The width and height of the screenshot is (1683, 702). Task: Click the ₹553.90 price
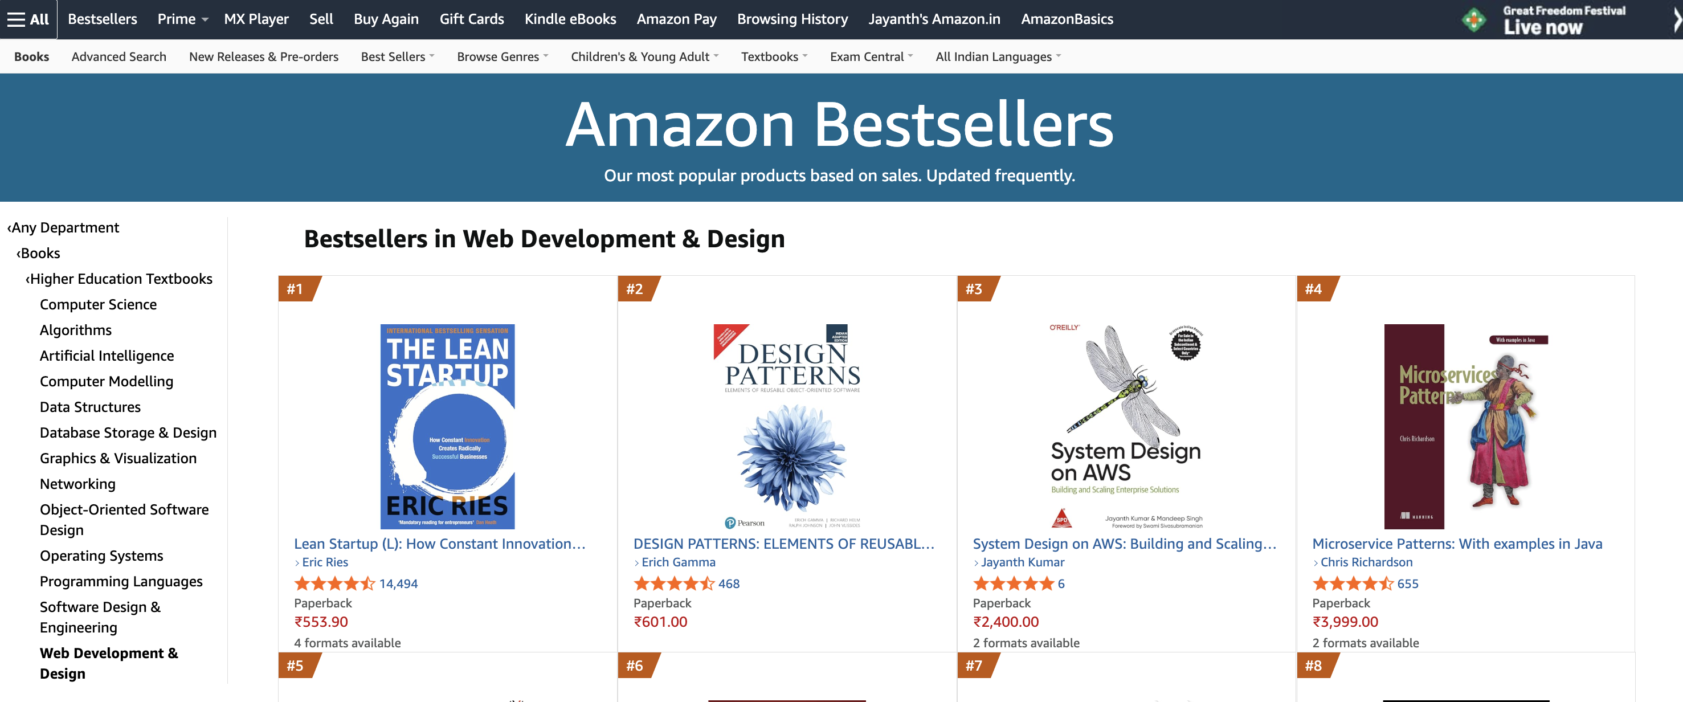321,622
